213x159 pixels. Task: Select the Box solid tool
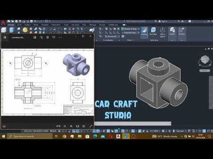pyautogui.click(x=4, y=30)
